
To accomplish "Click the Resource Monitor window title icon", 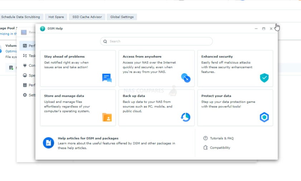I will pos(24,32).
